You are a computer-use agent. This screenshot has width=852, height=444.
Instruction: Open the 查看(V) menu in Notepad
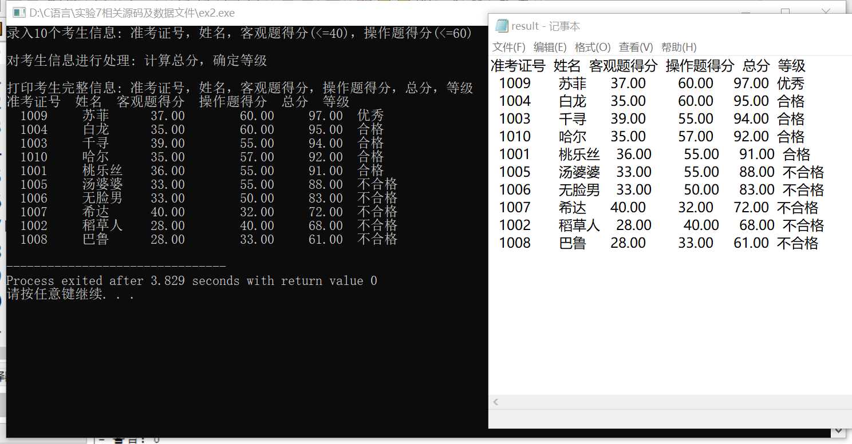[636, 47]
